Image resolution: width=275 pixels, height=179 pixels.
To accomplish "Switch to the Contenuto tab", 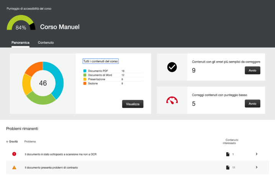I will [x=46, y=42].
